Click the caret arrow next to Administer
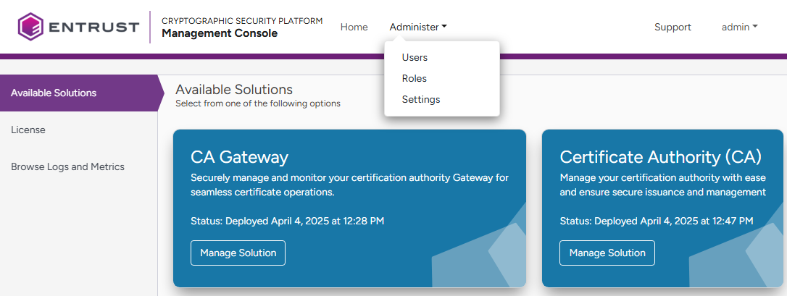 (444, 27)
